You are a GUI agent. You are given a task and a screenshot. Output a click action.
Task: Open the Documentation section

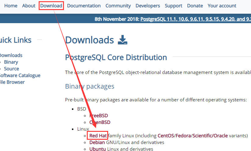coord(84,6)
